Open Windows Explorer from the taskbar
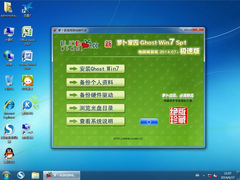 click(35, 175)
